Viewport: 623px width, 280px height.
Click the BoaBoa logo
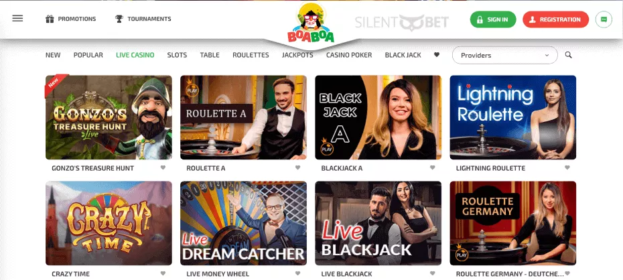point(311,23)
